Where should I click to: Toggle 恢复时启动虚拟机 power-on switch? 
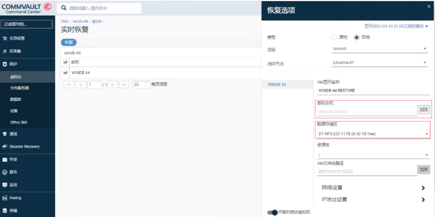pyautogui.click(x=272, y=212)
